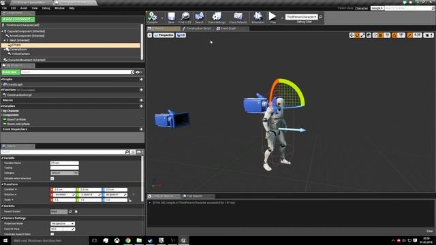This screenshot has width=436, height=245.
Task: Collapse the Mesh (Inherited) node
Action: pos(5,40)
